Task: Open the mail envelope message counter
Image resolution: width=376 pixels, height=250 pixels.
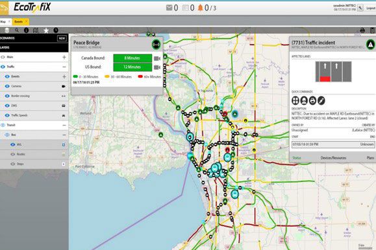Action: [x=169, y=8]
